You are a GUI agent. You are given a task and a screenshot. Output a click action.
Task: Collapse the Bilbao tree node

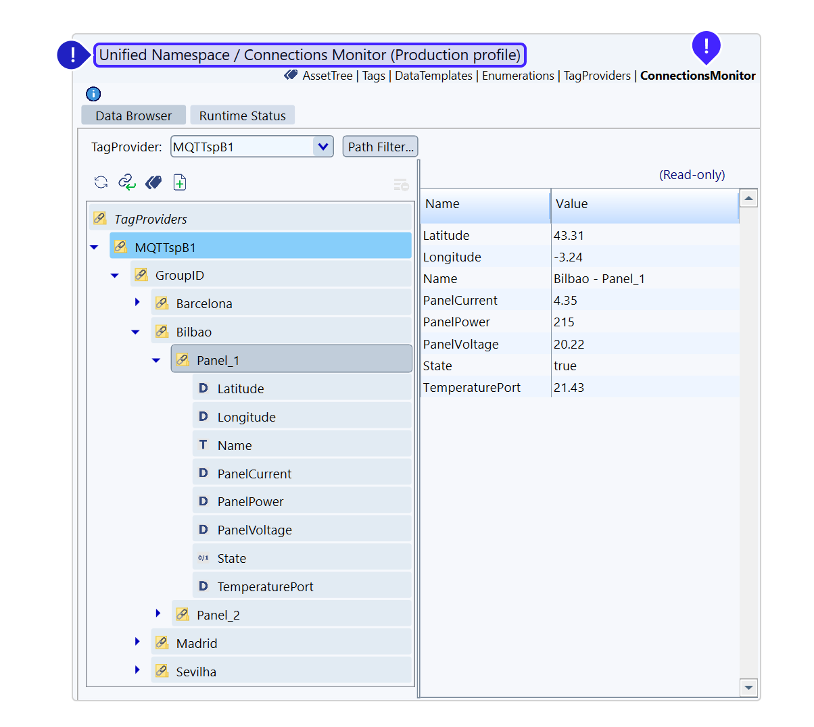pyautogui.click(x=136, y=332)
